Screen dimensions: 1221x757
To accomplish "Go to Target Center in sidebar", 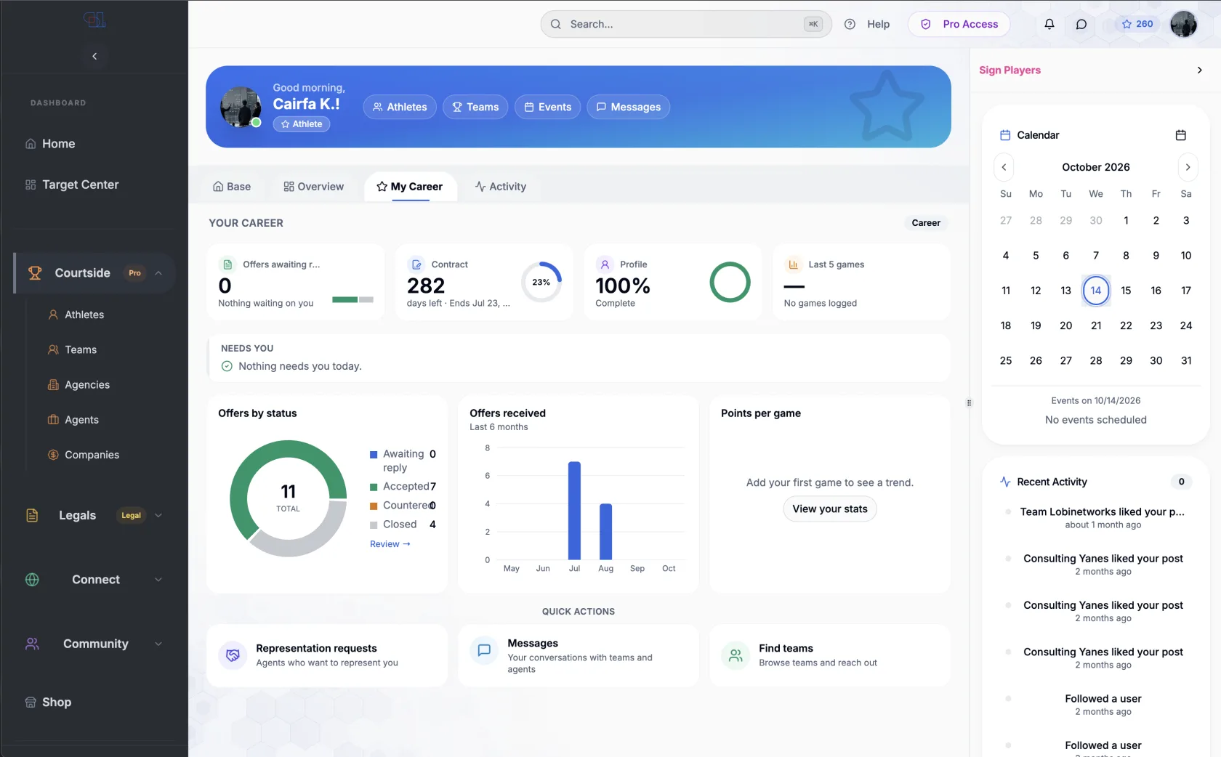I will click(x=80, y=185).
